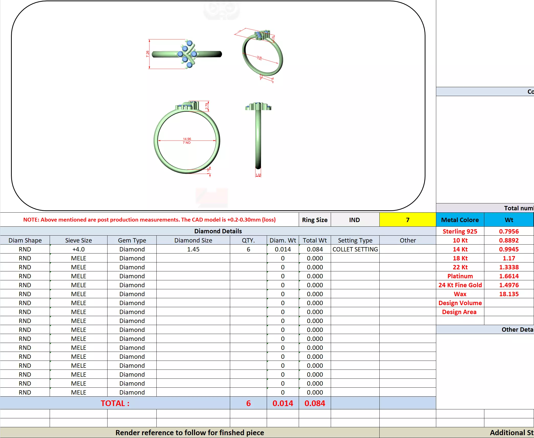Click the yellow ring size cell showing 7
The width and height of the screenshot is (534, 438).
pos(407,220)
